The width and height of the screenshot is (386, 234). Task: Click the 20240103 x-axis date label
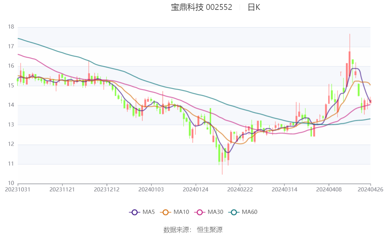point(151,190)
